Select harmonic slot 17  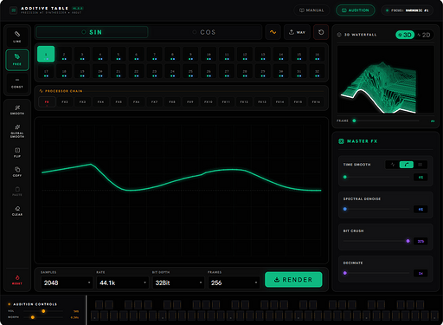tap(46, 71)
